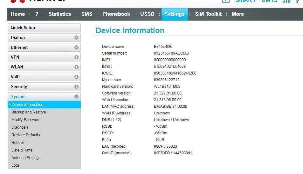Open Modify Password page
Screen dimensions: 303x174
point(26,120)
